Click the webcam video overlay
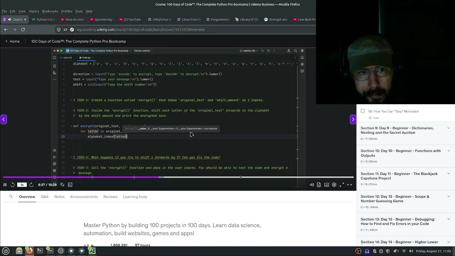Image resolution: width=455 pixels, height=256 pixels. tap(385, 52)
